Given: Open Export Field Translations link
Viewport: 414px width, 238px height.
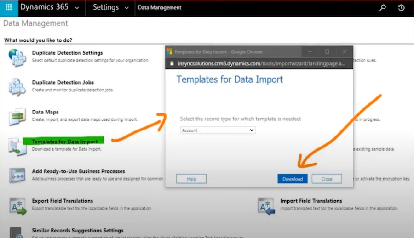Looking at the screenshot, I should click(63, 201).
